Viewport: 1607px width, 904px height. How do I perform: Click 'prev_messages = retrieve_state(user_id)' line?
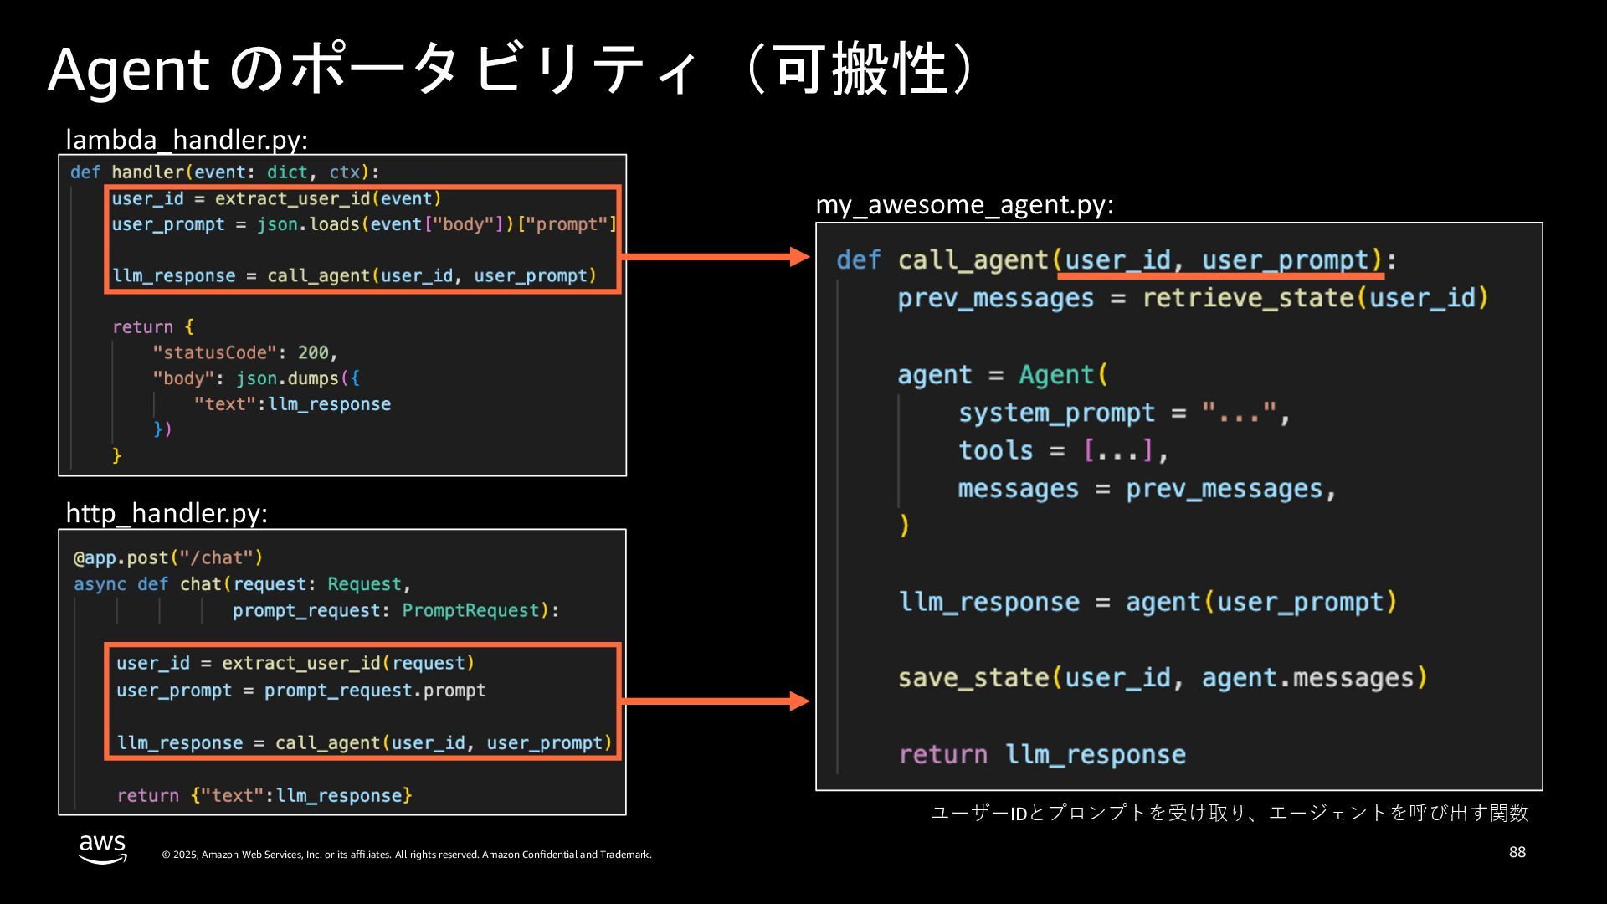tap(1194, 298)
